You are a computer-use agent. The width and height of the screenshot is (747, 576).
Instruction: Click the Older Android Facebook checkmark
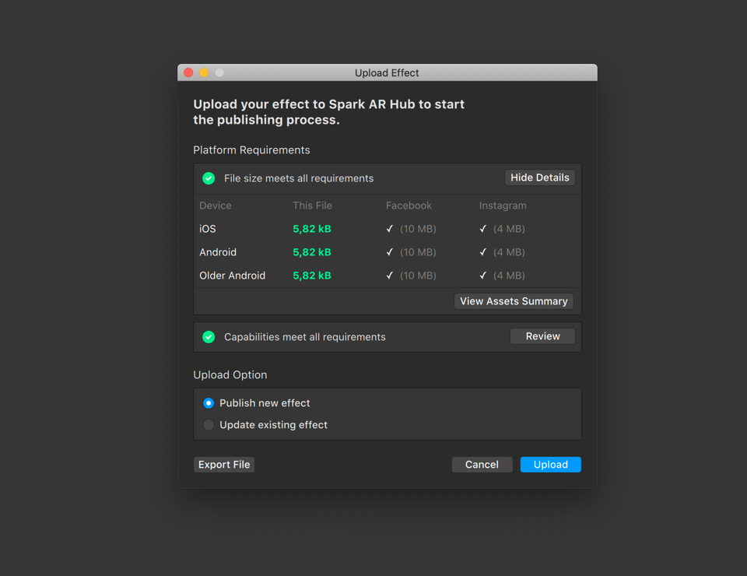coord(390,276)
